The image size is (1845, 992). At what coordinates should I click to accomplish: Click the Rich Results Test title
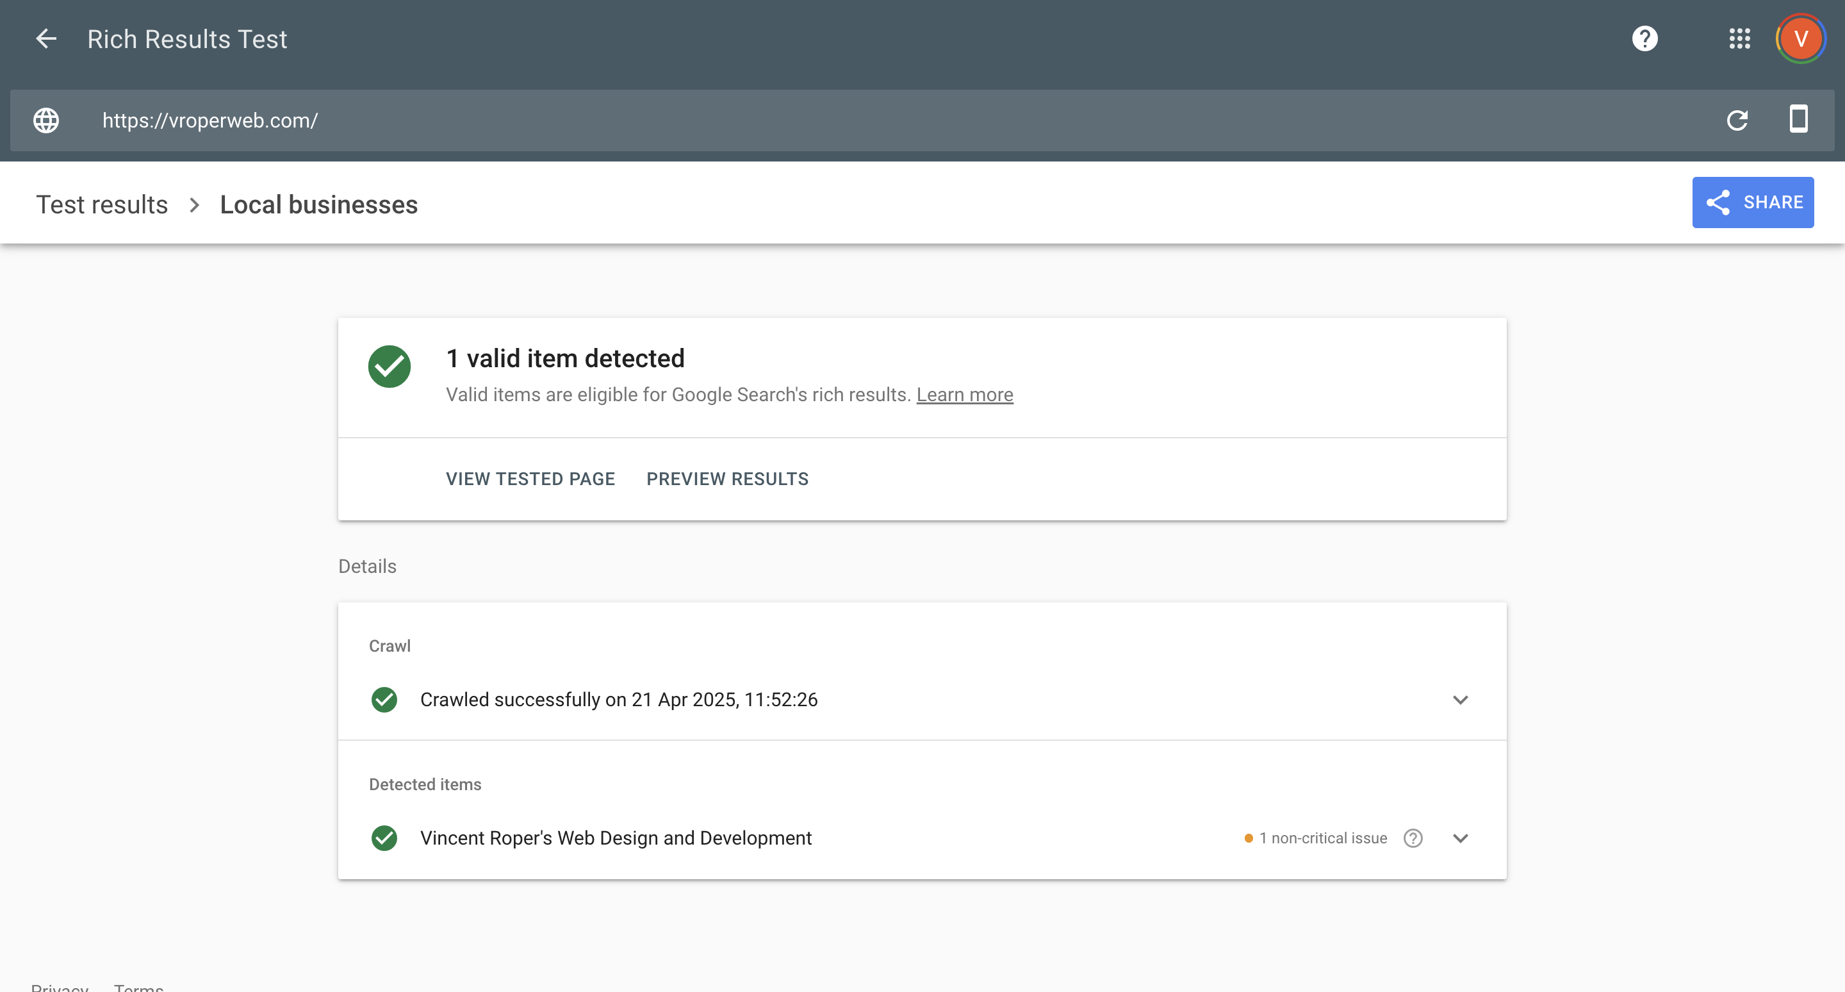point(187,38)
